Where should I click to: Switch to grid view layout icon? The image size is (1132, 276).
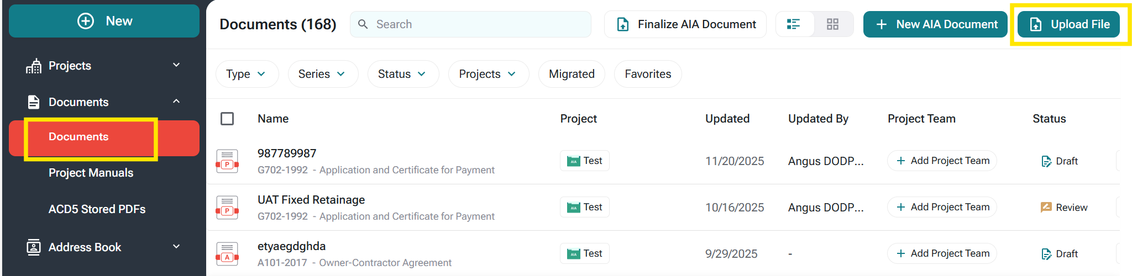click(x=832, y=24)
